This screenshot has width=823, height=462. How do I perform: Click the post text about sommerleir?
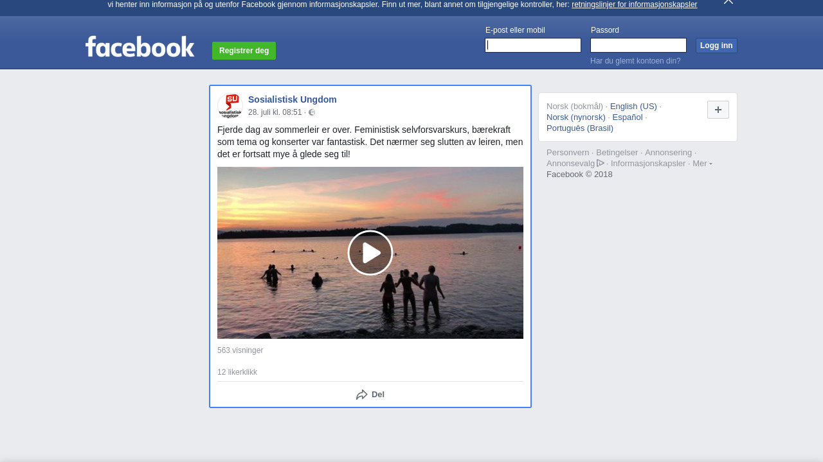tap(370, 142)
